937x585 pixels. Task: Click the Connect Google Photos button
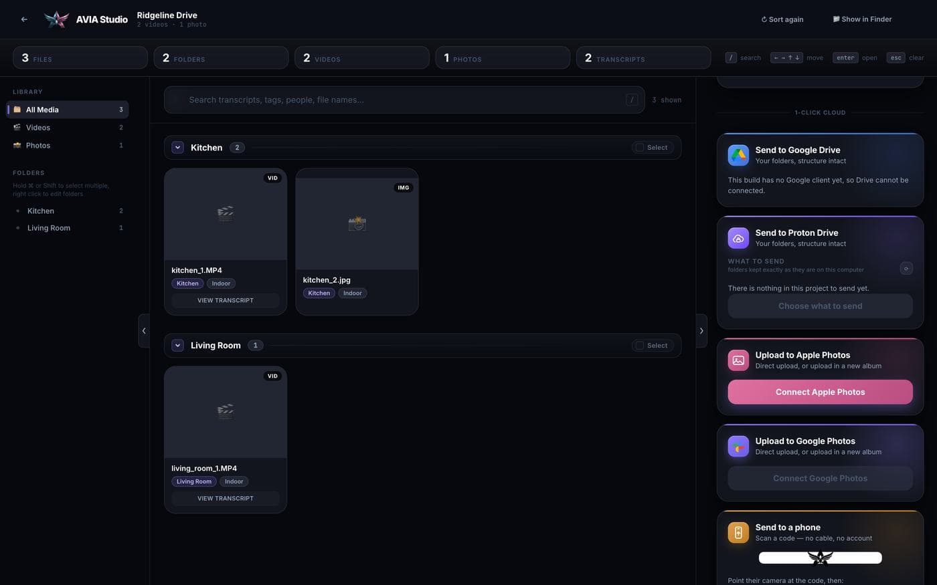click(820, 478)
